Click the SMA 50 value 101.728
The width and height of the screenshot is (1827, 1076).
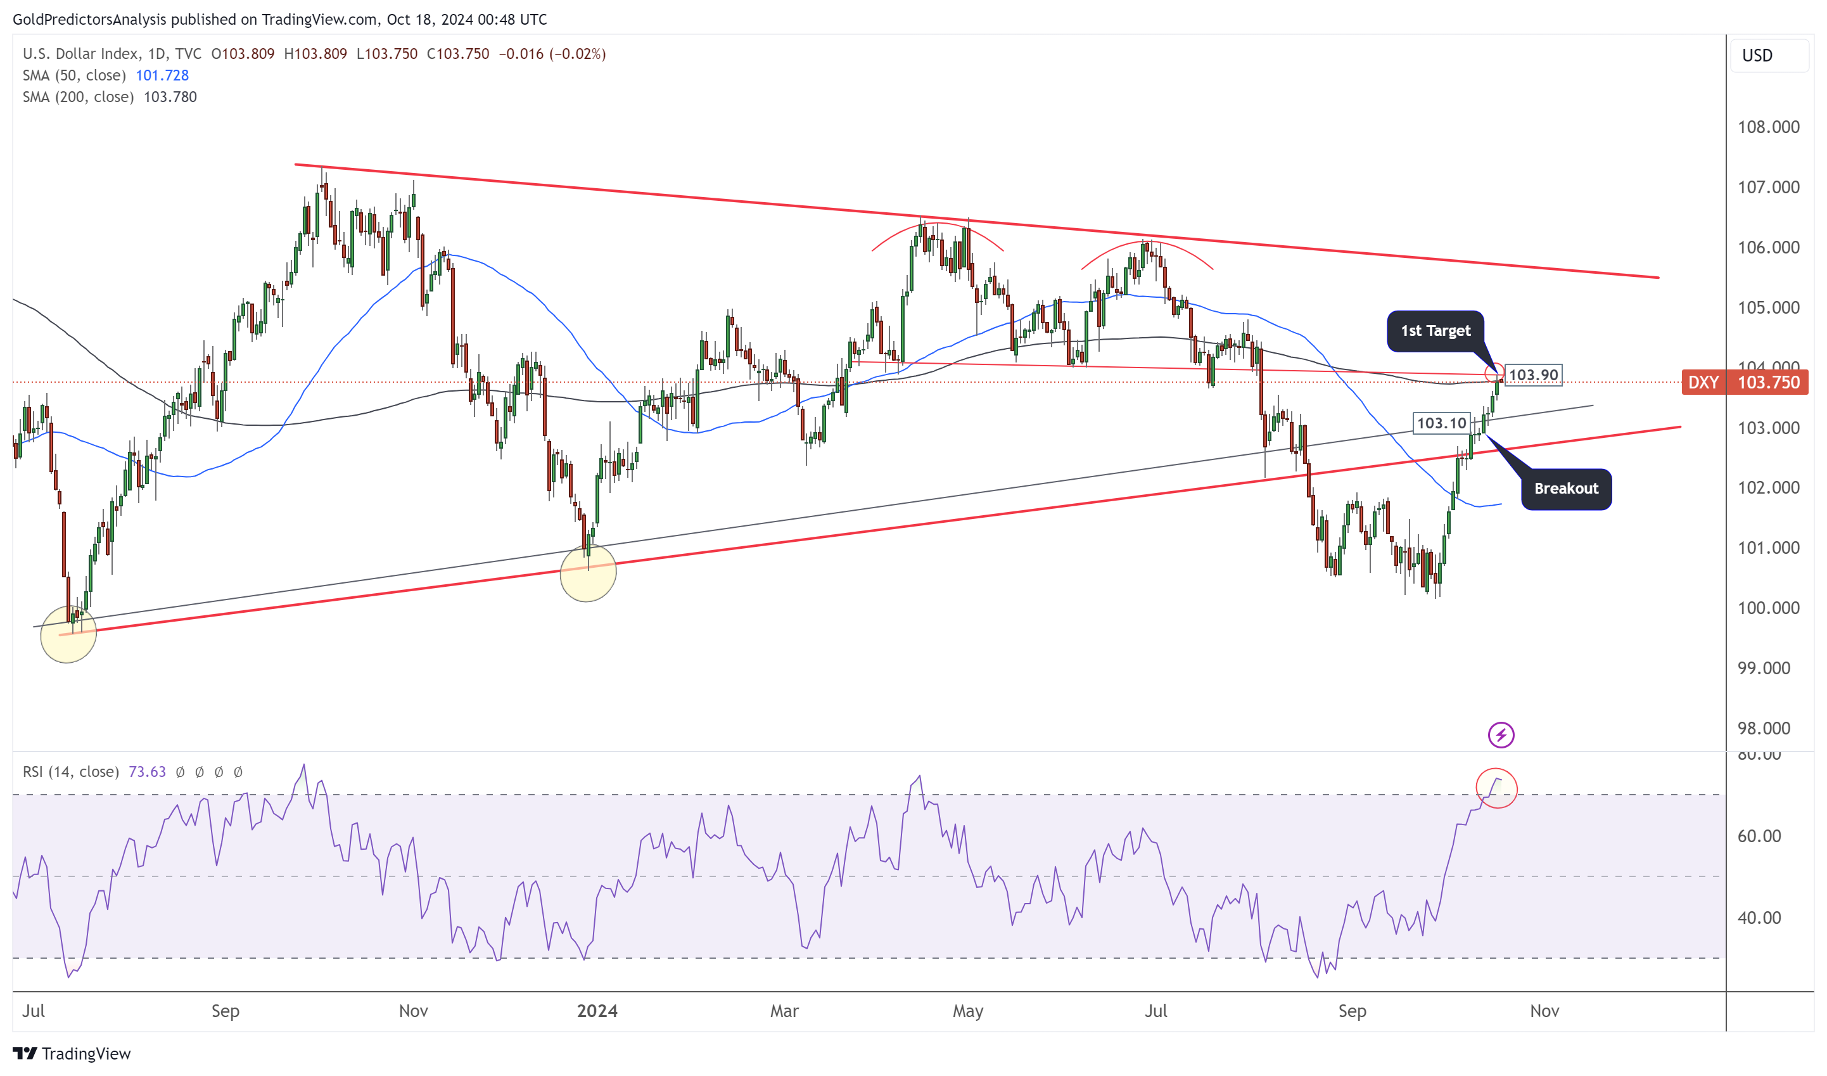coord(162,75)
